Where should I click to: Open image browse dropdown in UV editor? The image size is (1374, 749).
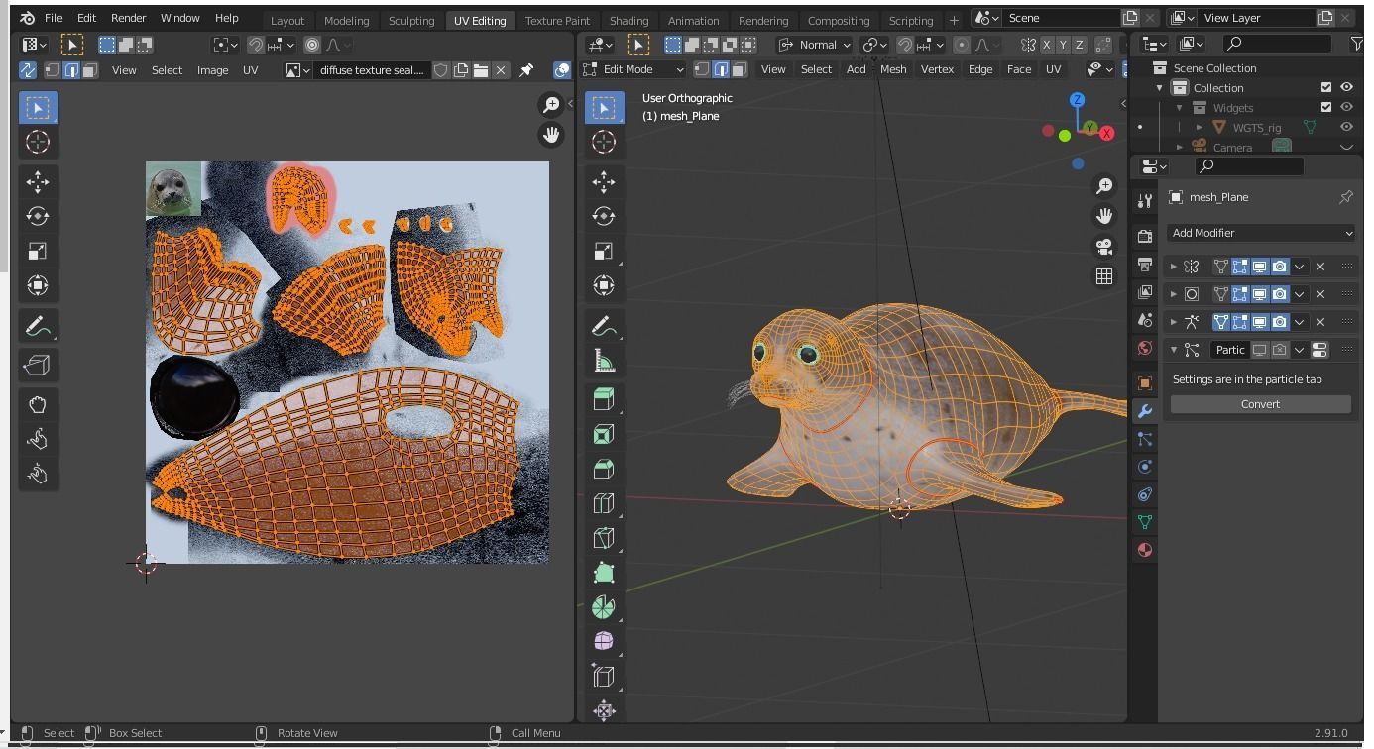coord(296,70)
